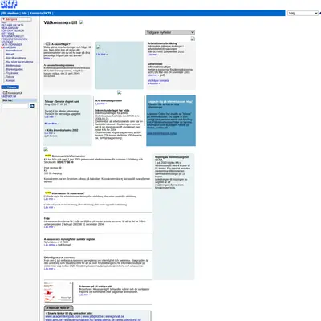The width and height of the screenshot is (321, 321).
Task: Click broken image icon in light blue box
Action: pyautogui.click(x=99, y=47)
